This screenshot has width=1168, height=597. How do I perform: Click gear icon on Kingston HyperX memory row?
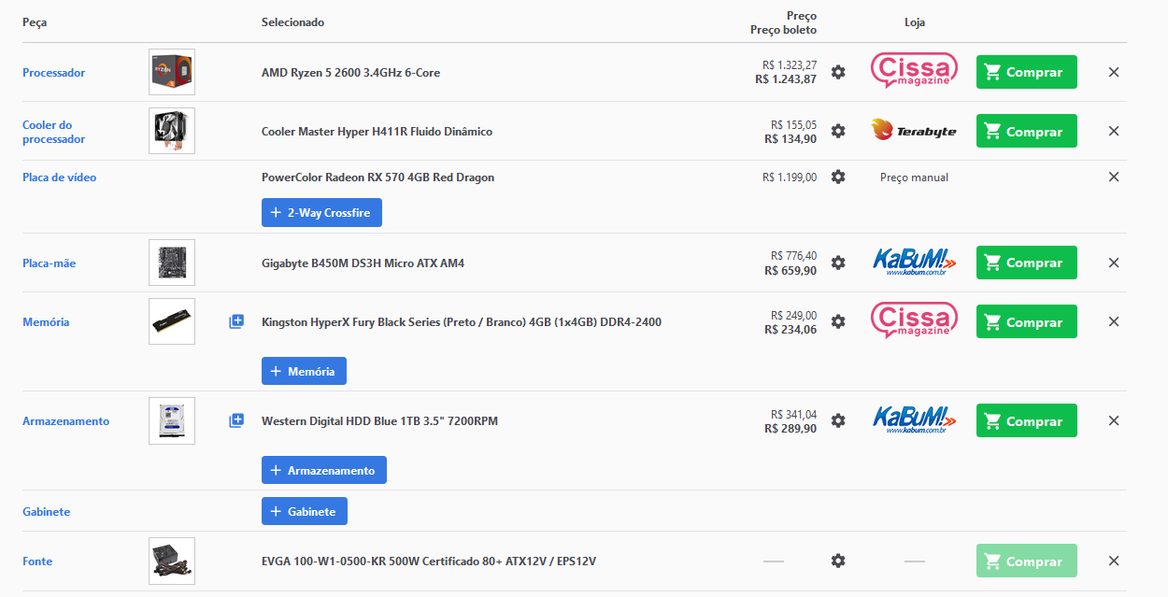(x=838, y=321)
